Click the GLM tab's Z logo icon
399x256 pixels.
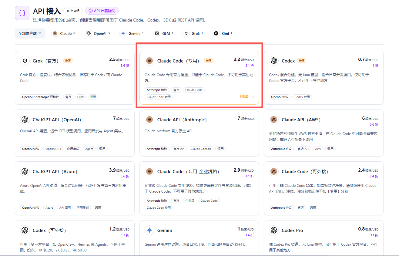click(157, 33)
